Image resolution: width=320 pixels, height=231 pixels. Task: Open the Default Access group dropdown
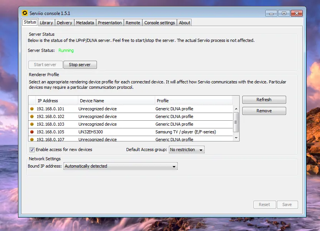click(x=187, y=150)
